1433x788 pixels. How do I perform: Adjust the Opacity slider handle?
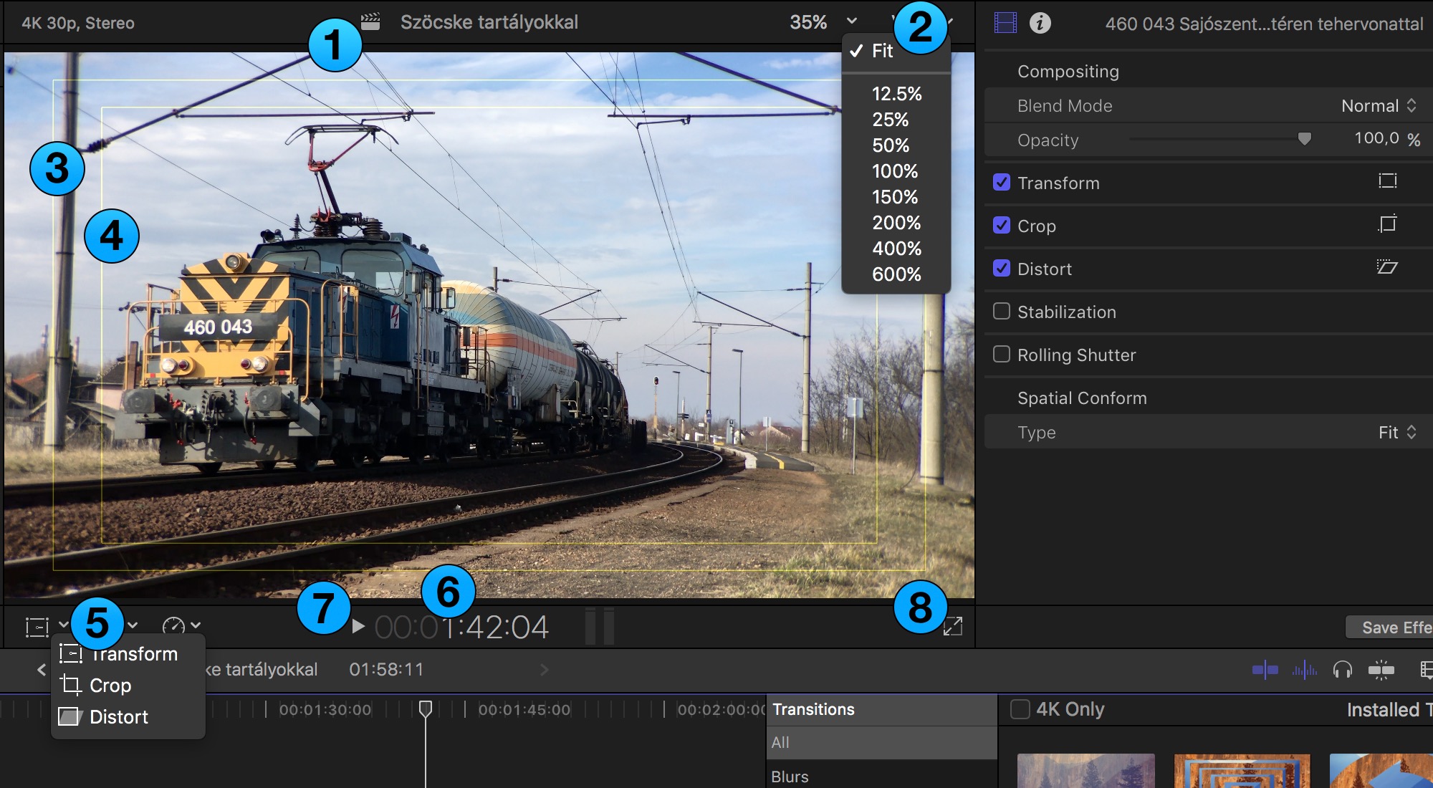[1304, 138]
